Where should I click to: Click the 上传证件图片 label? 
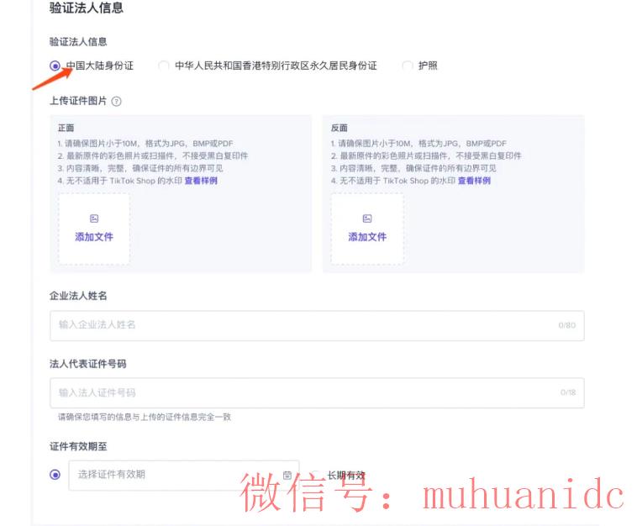coord(78,101)
